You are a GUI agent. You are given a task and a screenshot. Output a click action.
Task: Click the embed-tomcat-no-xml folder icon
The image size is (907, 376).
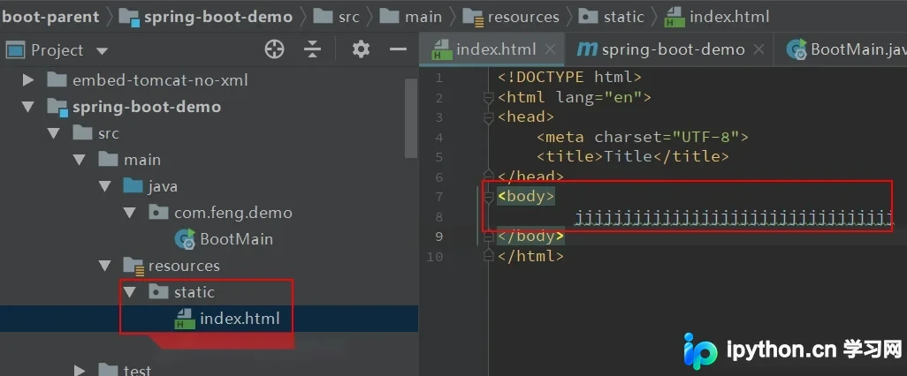pyautogui.click(x=57, y=80)
